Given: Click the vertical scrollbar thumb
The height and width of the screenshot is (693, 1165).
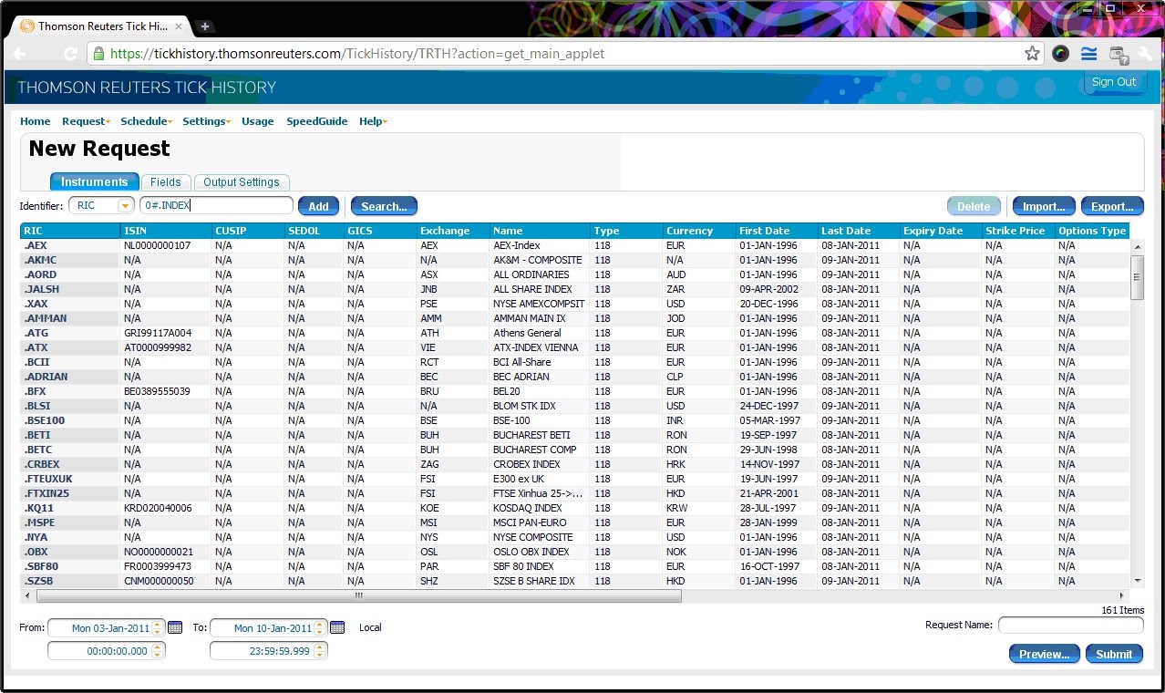Looking at the screenshot, I should [1137, 277].
